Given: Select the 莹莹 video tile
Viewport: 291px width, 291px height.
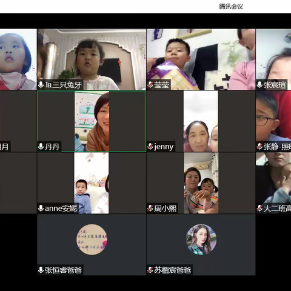Looking at the screenshot, I should point(201,59).
